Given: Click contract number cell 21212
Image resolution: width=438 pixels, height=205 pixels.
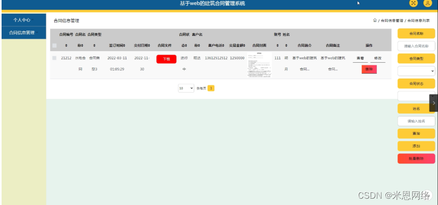Looking at the screenshot, I should (x=66, y=58).
